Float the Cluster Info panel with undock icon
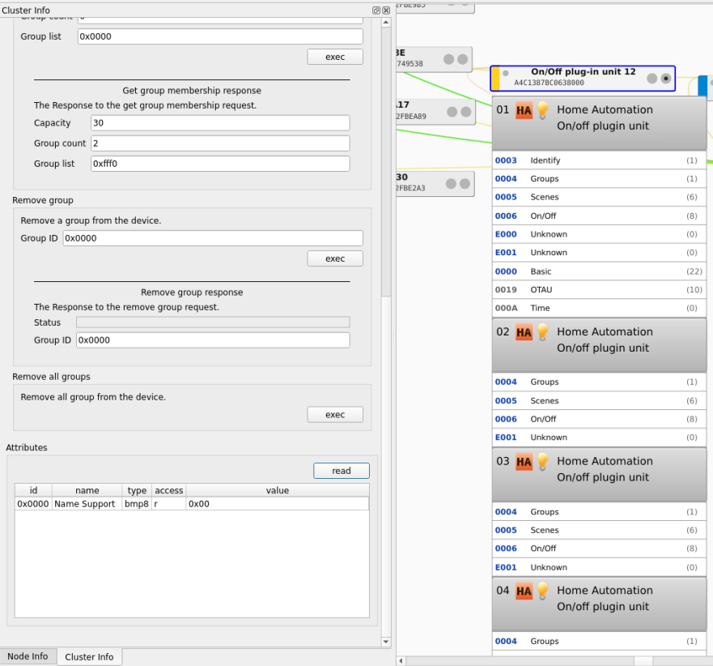The image size is (713, 666). (x=376, y=11)
